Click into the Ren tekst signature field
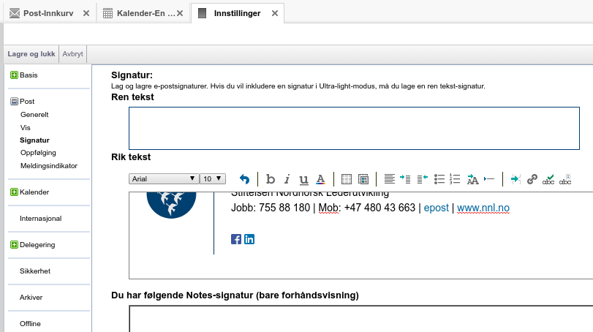Viewport: 593px width, 332px height. [354, 128]
